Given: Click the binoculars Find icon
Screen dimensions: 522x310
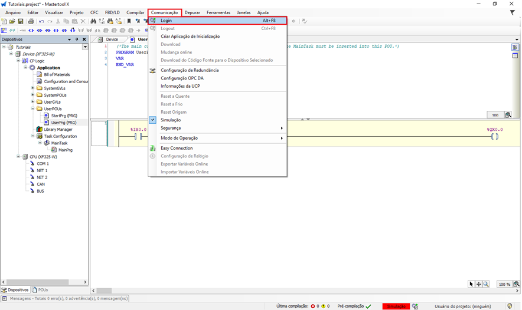Looking at the screenshot, I should coord(93,21).
